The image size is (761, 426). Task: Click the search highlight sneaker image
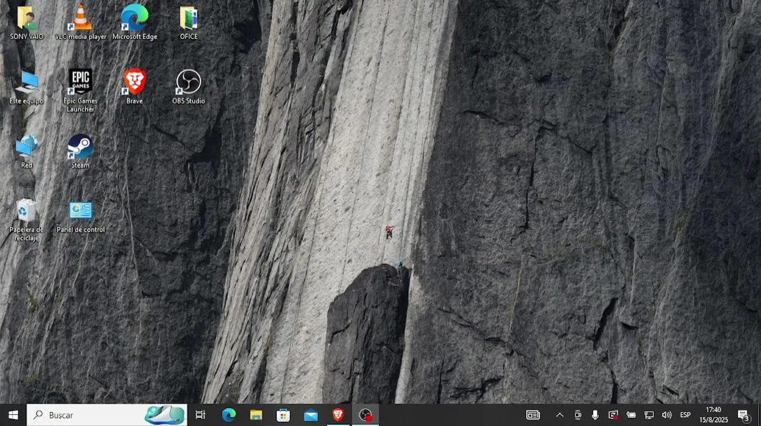[x=165, y=415]
